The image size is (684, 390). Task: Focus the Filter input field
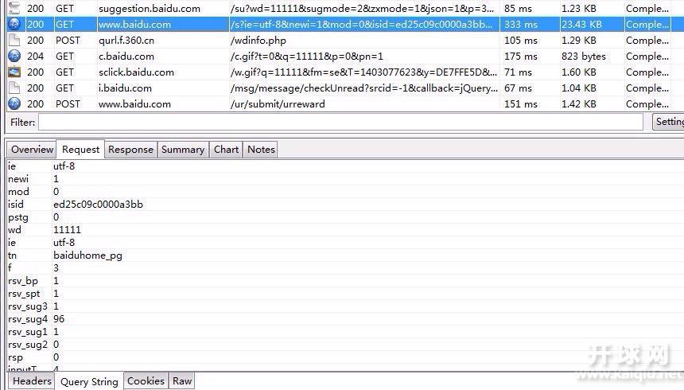pos(340,122)
